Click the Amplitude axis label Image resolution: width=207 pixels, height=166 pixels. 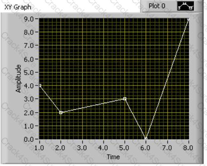[x=19, y=78]
